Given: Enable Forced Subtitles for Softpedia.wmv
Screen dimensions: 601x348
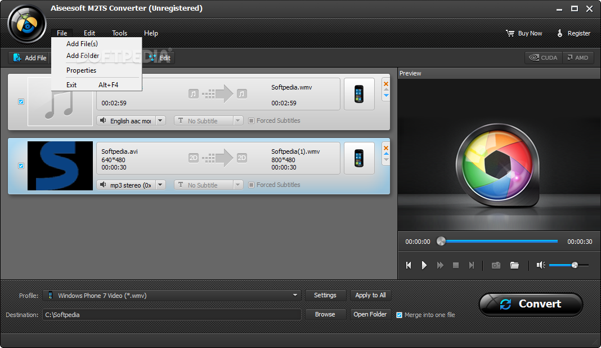Looking at the screenshot, I should coord(251,121).
